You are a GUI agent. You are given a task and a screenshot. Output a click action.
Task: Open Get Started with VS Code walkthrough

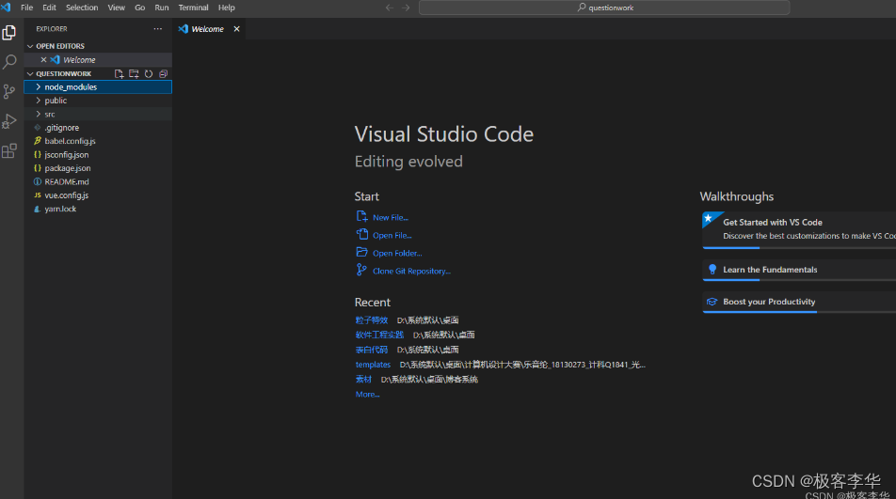[x=799, y=230]
